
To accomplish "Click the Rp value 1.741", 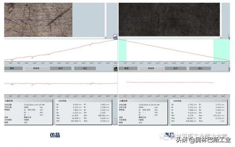I will pyautogui.click(x=191, y=104).
